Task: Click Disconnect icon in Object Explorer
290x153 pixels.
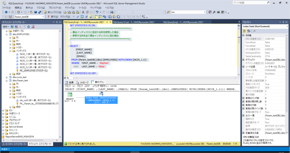Action: coord(16,27)
